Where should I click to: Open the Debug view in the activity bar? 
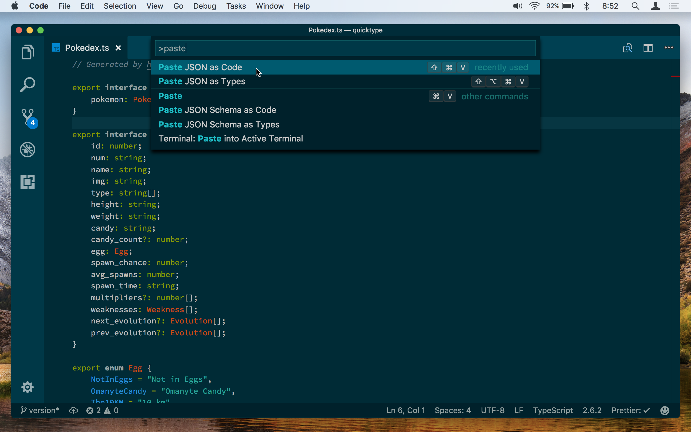coord(28,149)
